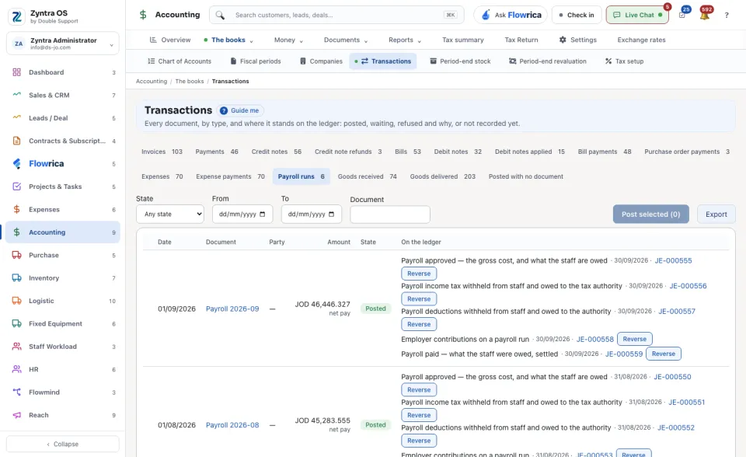Screen dimensions: 746x457
Task: Click the Chart of Accounts list icon
Action: click(x=152, y=61)
